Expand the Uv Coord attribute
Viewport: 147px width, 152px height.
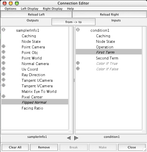[4, 69]
